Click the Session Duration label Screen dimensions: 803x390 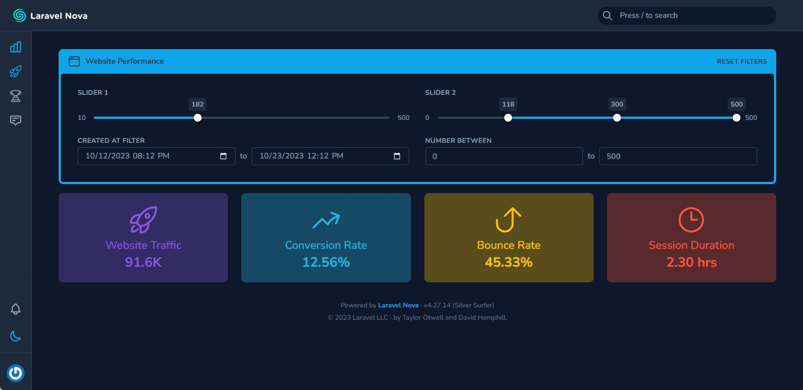coord(691,245)
